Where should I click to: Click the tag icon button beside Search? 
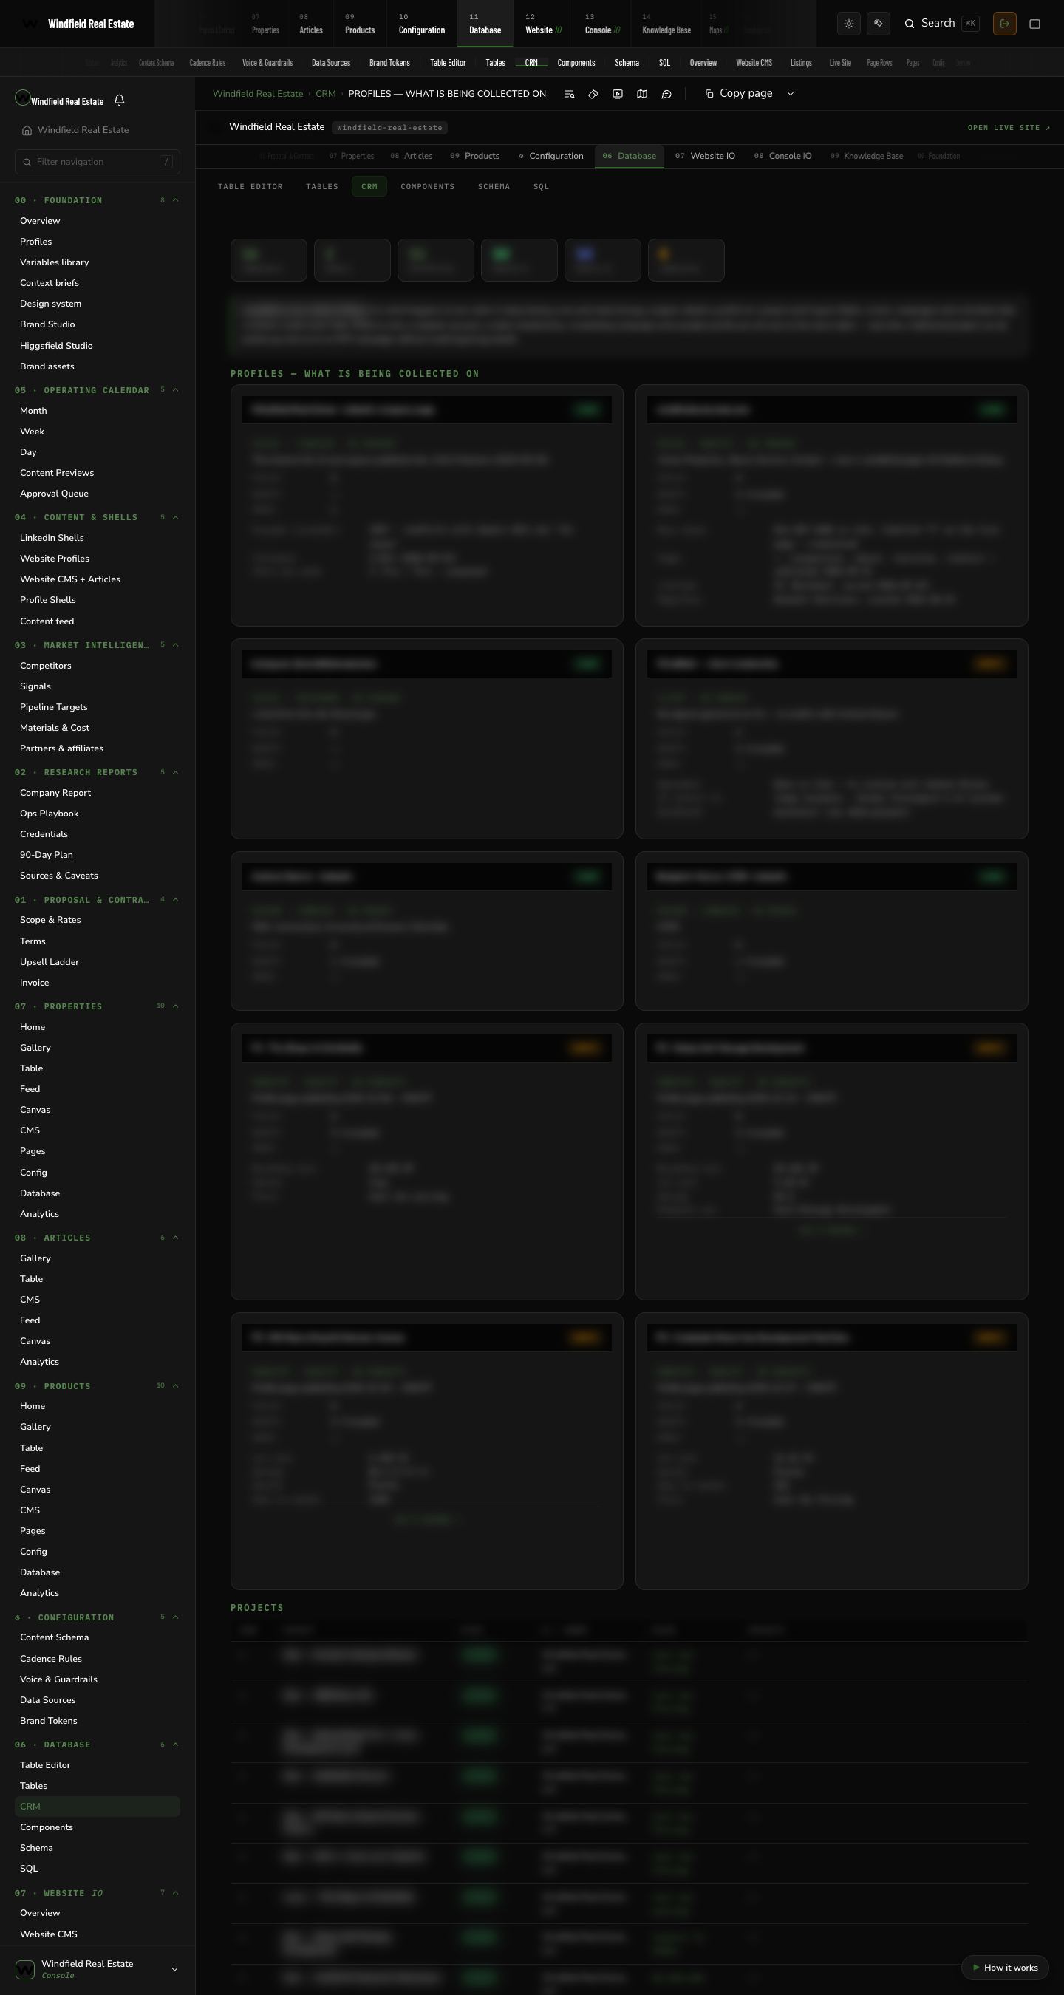click(878, 23)
